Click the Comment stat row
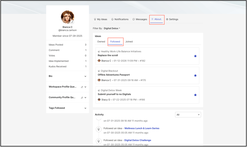This screenshot has height=147, width=247. pos(67,50)
